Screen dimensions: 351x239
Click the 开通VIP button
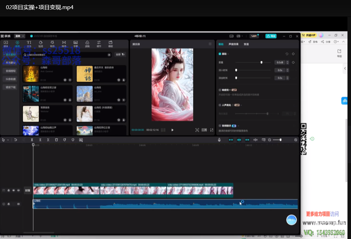coord(309,35)
